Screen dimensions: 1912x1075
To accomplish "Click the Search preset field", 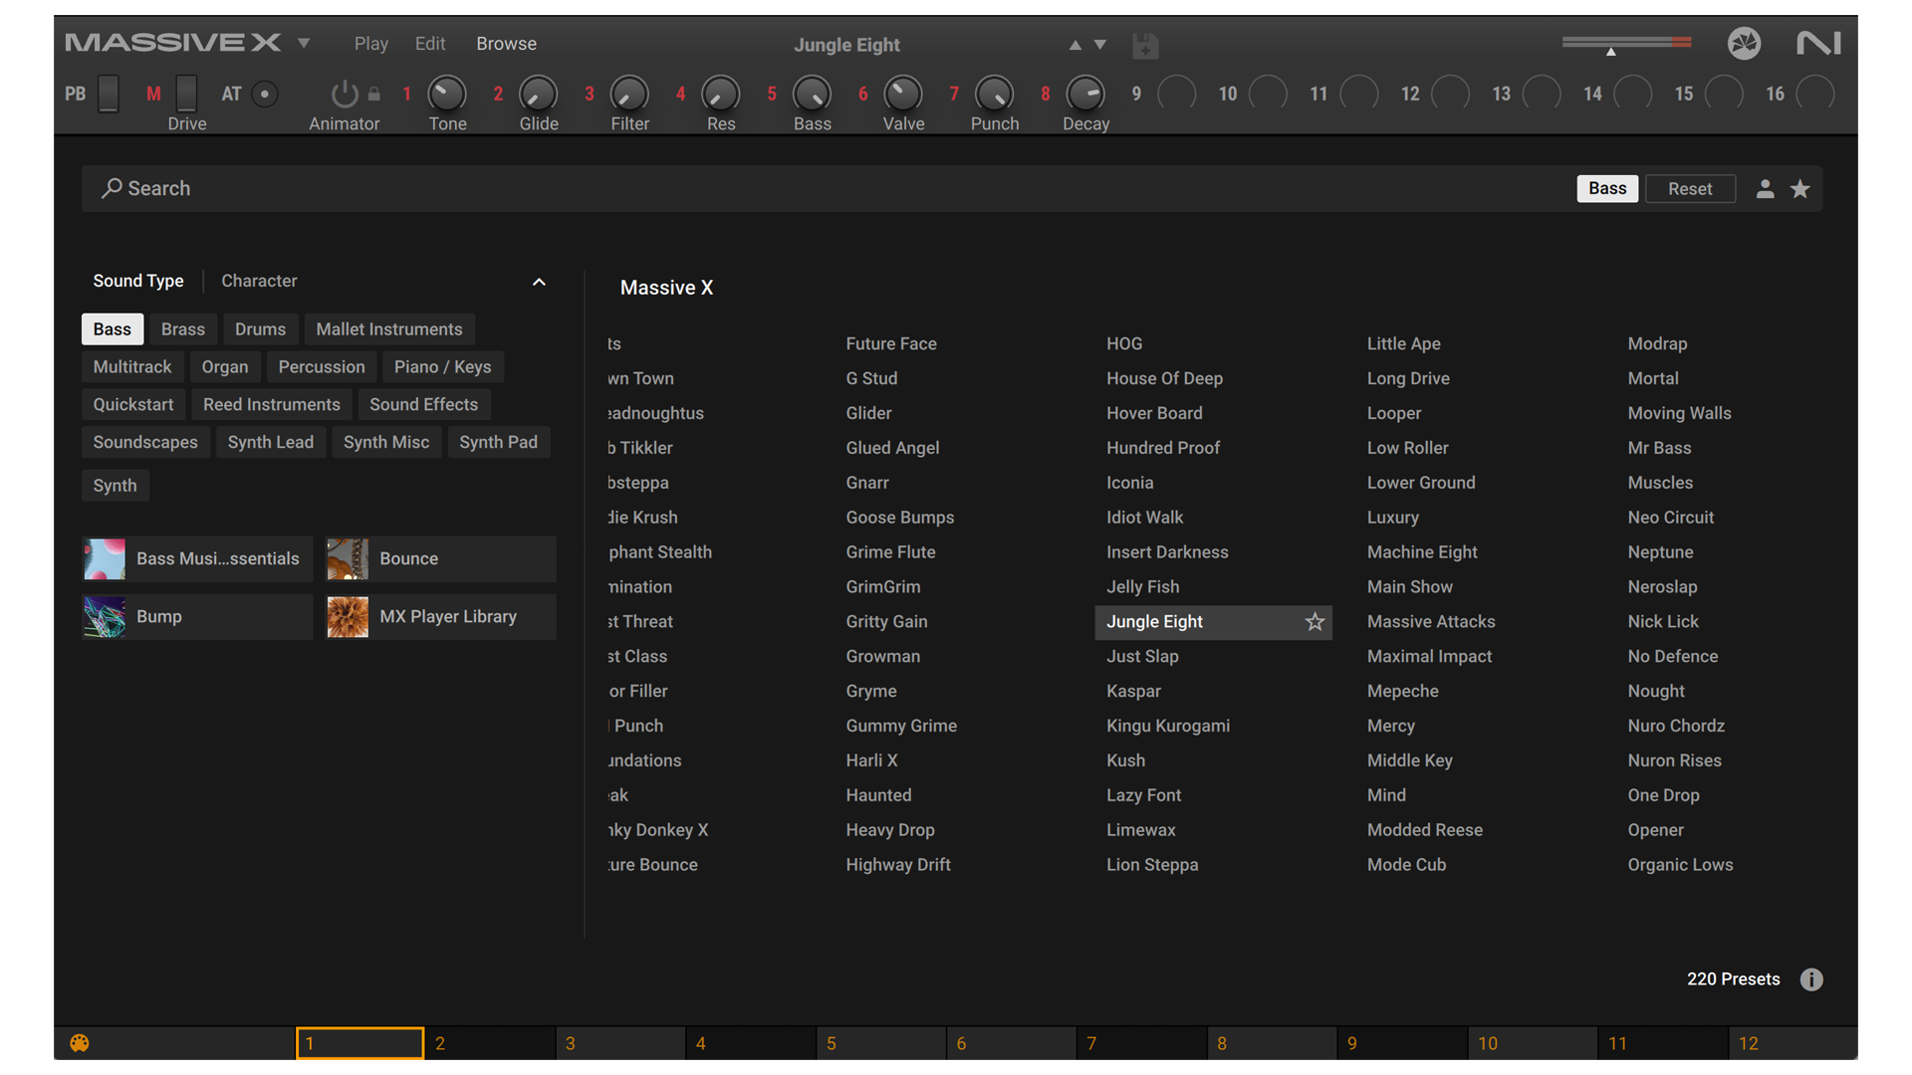I will [827, 188].
